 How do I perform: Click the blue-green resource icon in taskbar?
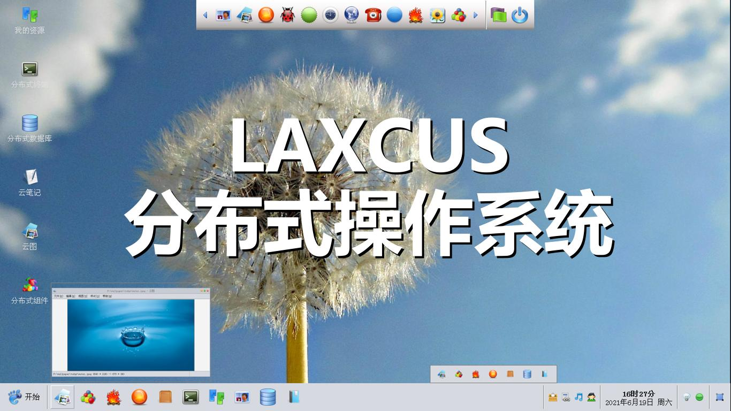click(x=216, y=397)
